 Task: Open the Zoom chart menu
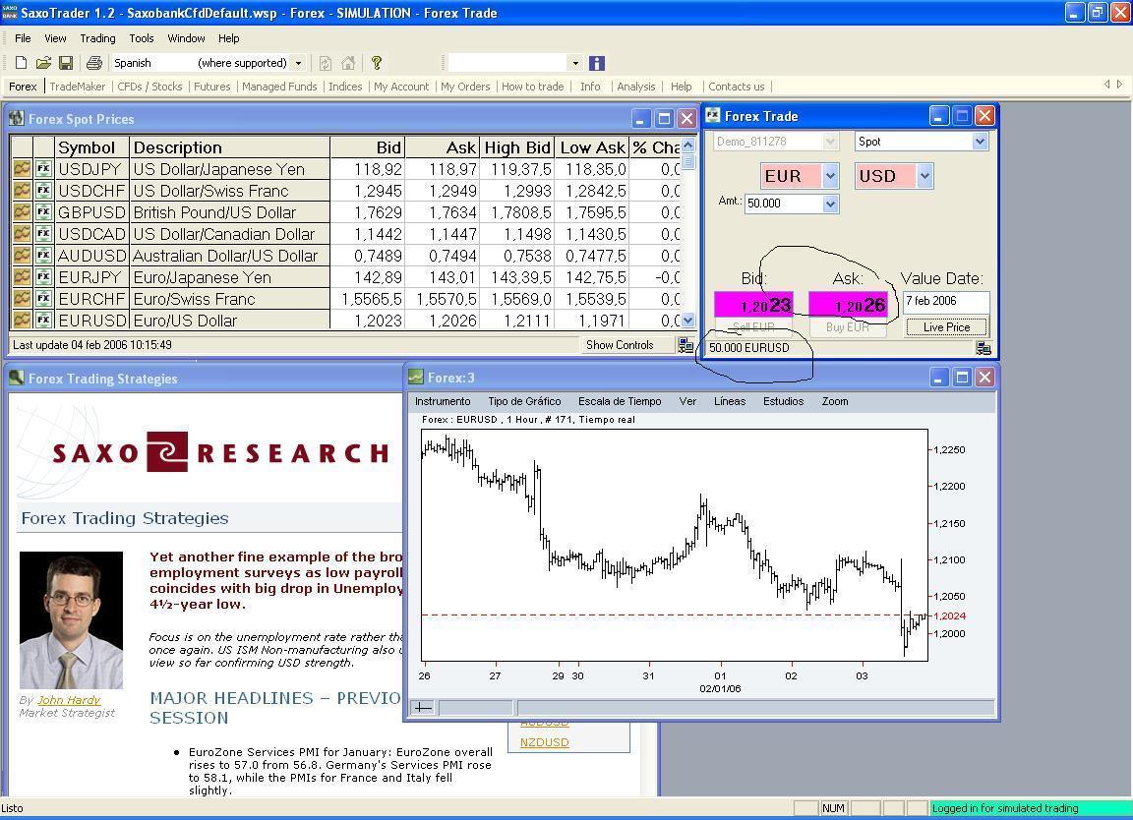pyautogui.click(x=835, y=401)
